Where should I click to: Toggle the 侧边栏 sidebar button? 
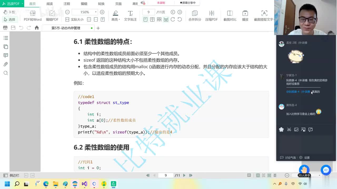coord(11,175)
